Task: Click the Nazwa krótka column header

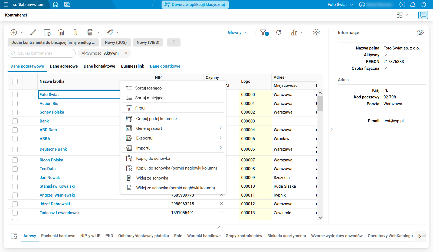Action: (52, 81)
